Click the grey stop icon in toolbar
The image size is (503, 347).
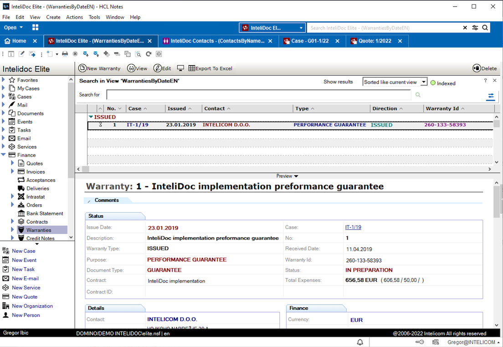click(x=75, y=54)
